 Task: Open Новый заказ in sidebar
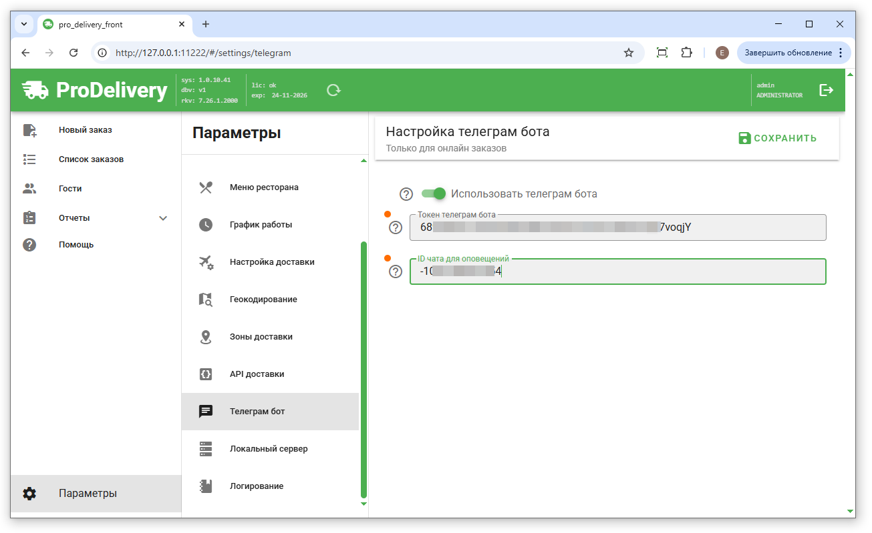(x=85, y=130)
